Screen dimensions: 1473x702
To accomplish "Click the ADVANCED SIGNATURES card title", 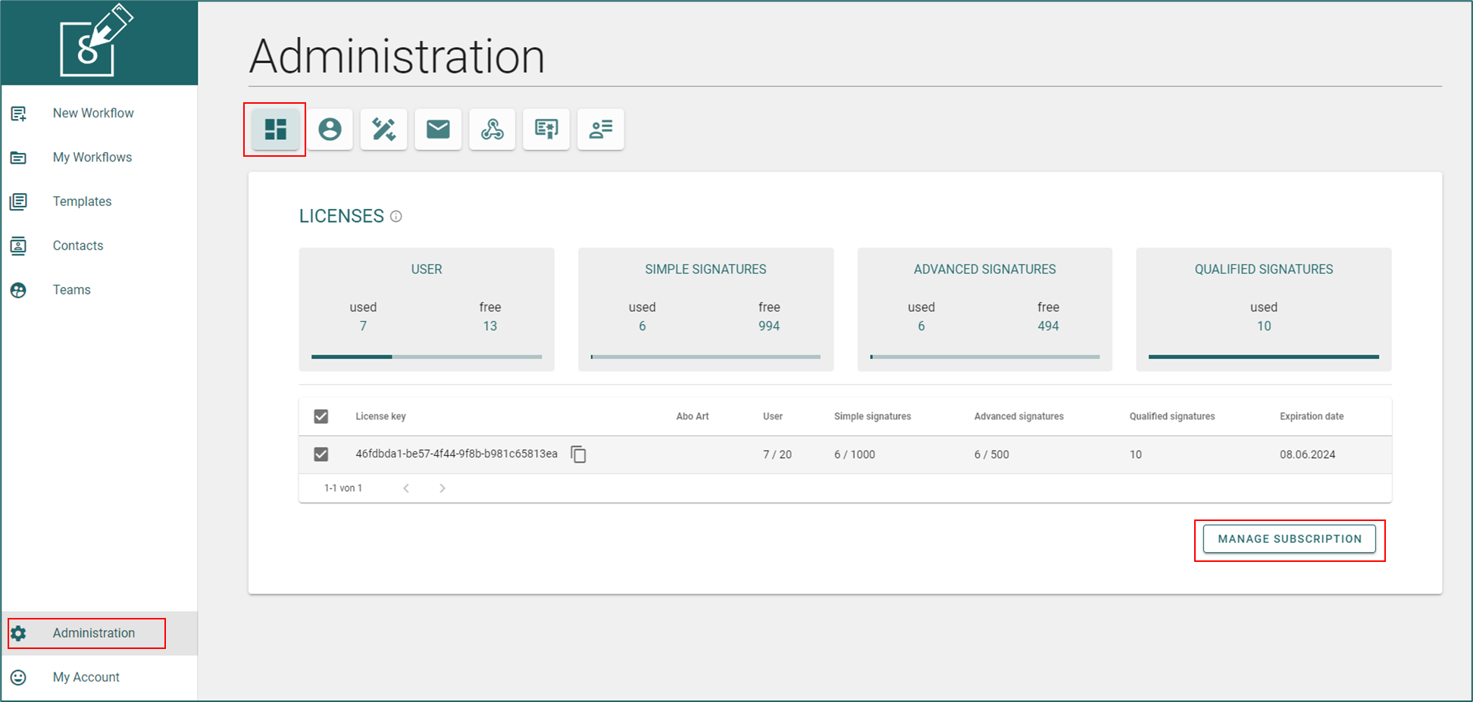I will click(x=985, y=270).
